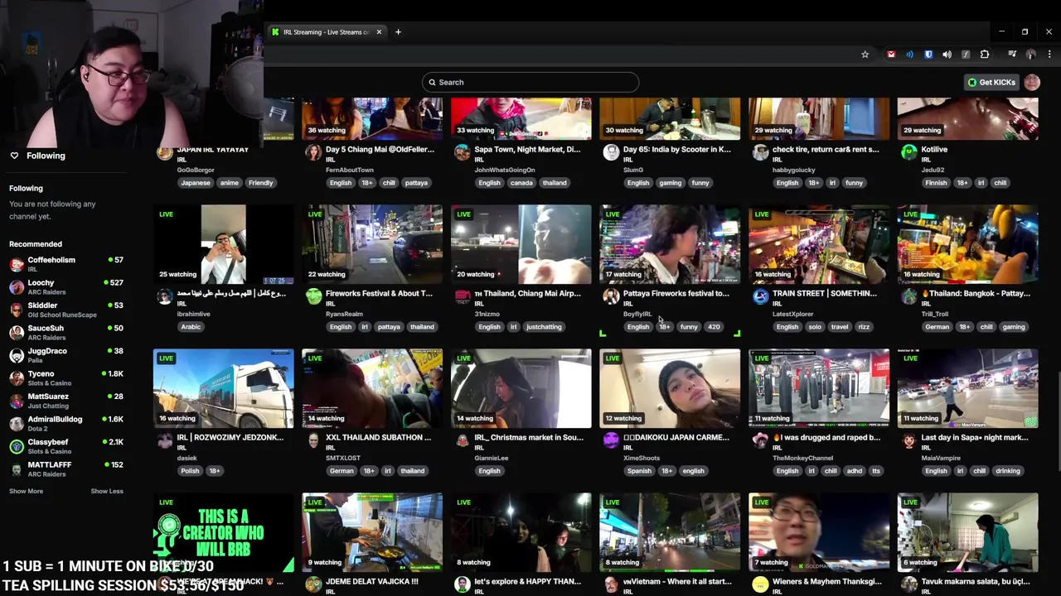Click Show More under Recommended

[26, 491]
